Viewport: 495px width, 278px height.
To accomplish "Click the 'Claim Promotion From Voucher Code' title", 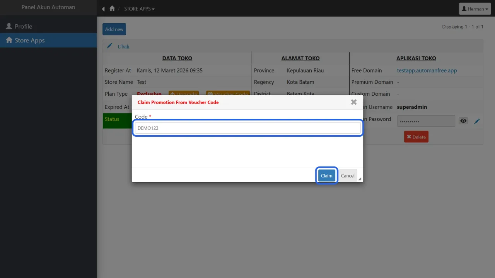I will pyautogui.click(x=178, y=102).
